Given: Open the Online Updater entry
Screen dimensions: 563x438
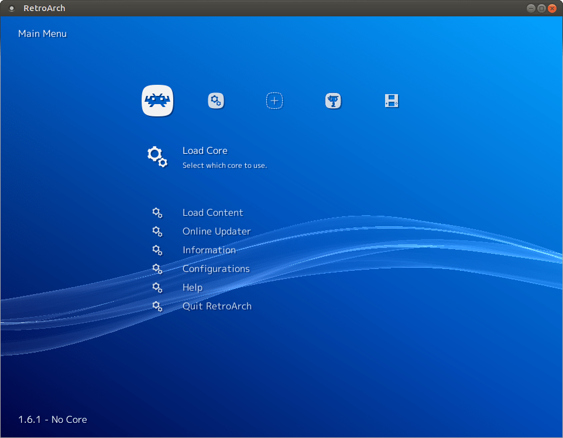Looking at the screenshot, I should [216, 231].
